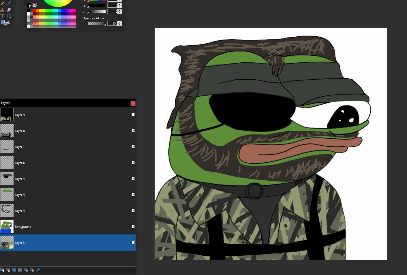The image size is (407, 275).
Task: Increase the Saturation value with up arrow
Action: point(119,4)
